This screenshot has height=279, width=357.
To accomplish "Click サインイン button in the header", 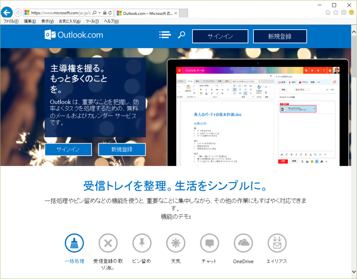I will click(220, 36).
